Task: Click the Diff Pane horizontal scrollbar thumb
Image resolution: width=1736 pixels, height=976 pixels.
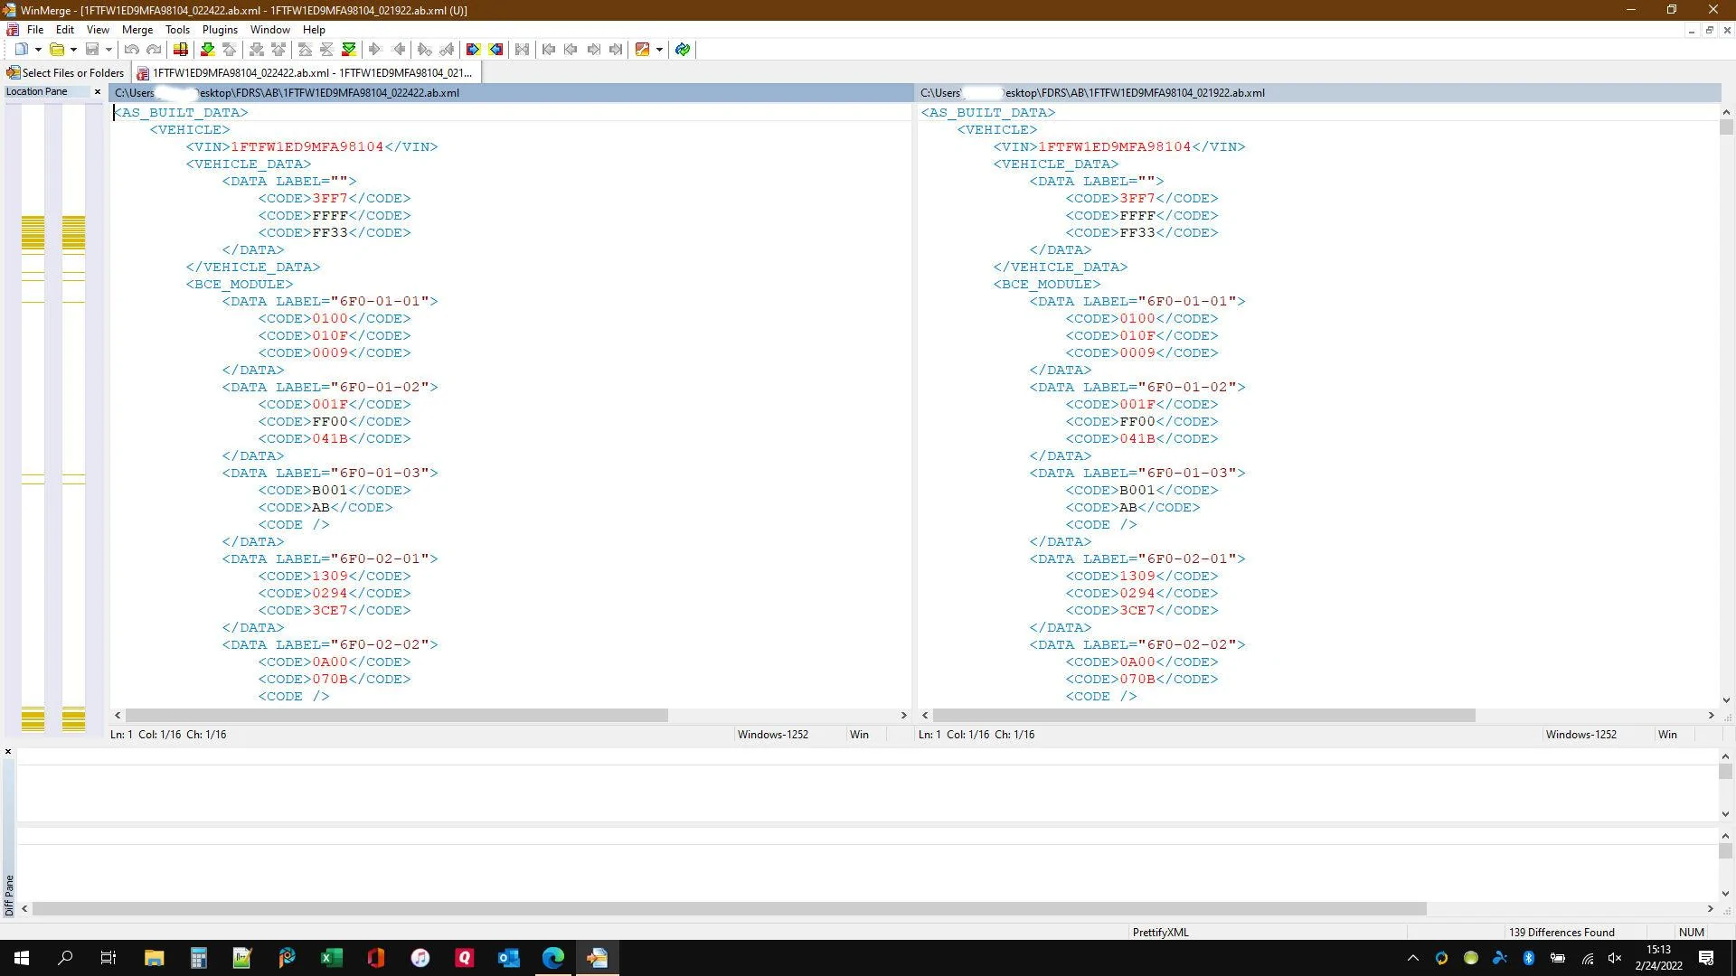Action: click(729, 908)
